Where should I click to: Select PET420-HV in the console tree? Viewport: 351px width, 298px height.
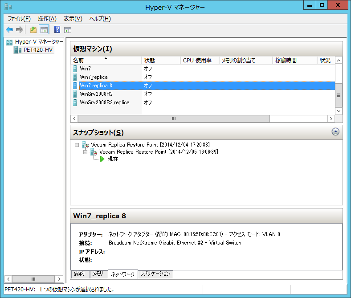click(38, 50)
